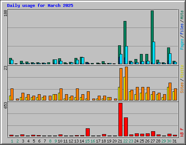Click day label 29 on the x-axis
The width and height of the screenshot is (186, 145).
163,141
